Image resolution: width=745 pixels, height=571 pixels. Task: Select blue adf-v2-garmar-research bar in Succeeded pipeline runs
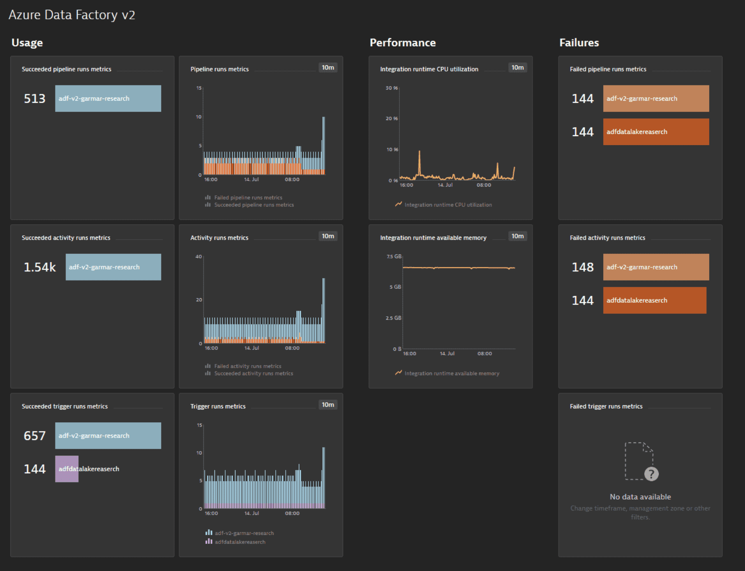point(108,99)
